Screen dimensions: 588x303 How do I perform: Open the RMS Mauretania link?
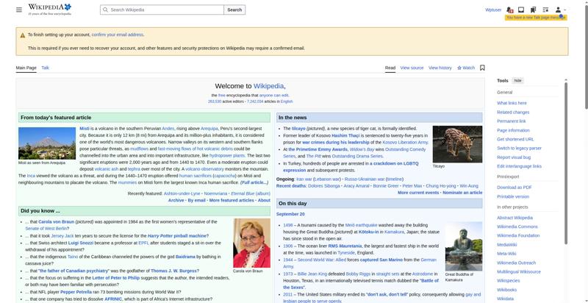(x=345, y=246)
